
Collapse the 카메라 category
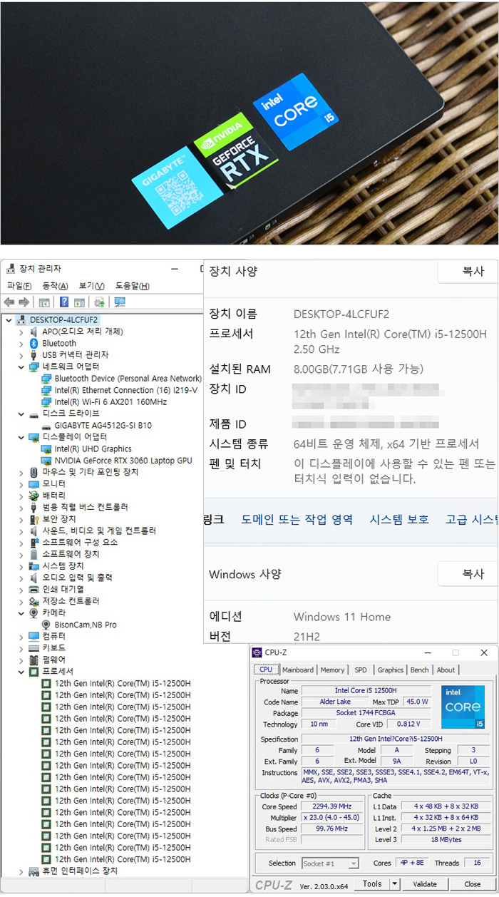(x=21, y=612)
